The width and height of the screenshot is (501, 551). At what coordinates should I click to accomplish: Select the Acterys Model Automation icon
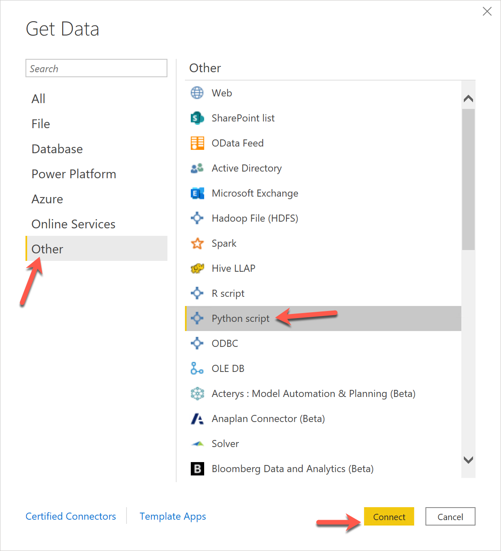pos(197,394)
